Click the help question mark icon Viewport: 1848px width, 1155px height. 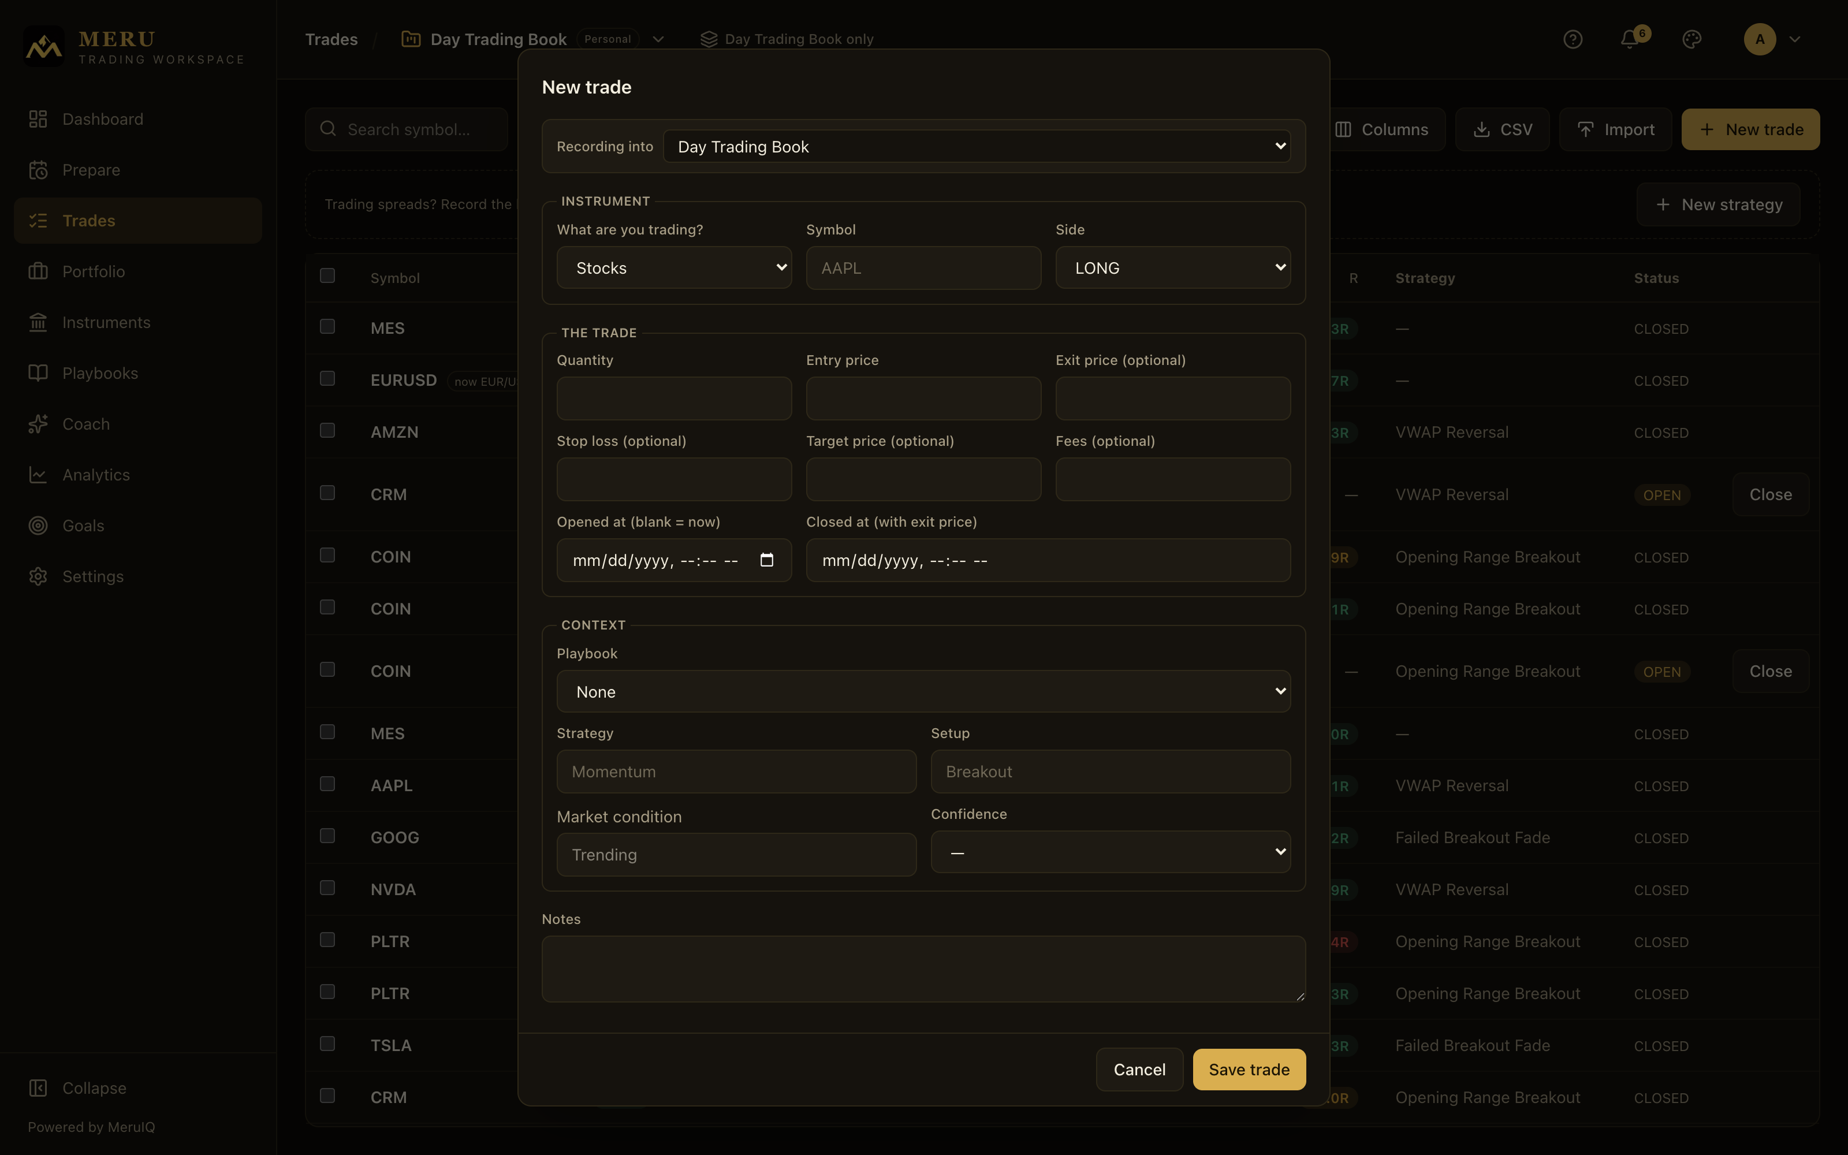pyautogui.click(x=1573, y=39)
